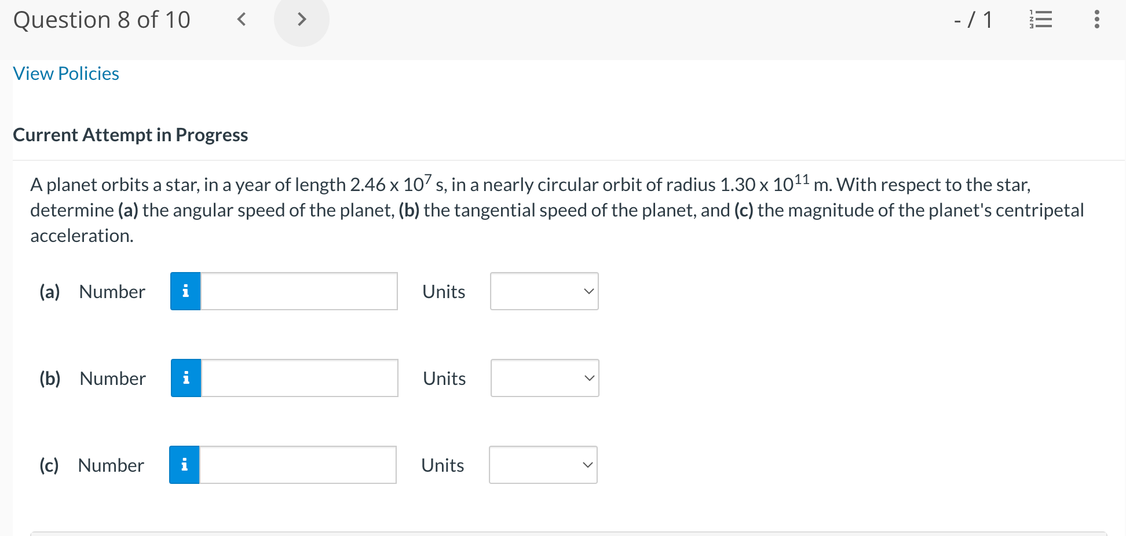The width and height of the screenshot is (1126, 536).
Task: Open the three-dot overflow menu
Action: coord(1096,19)
